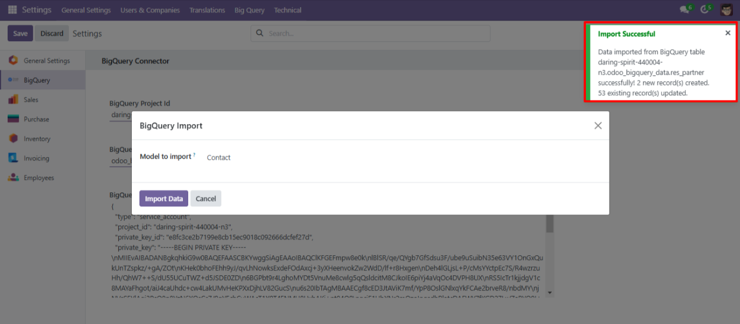Click the Employees sidebar icon
This screenshot has height=324, width=740.
coord(13,178)
